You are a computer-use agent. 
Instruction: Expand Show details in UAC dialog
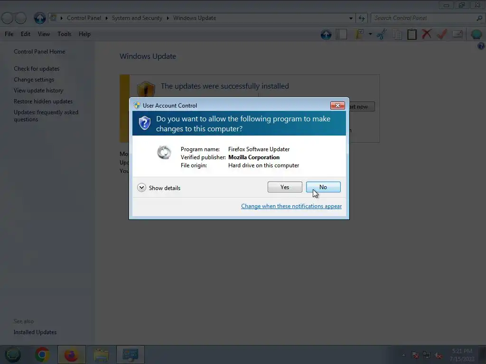[x=159, y=188]
